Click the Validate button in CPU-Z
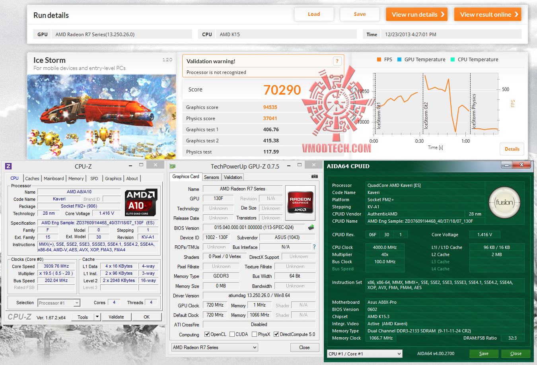 coord(116,317)
